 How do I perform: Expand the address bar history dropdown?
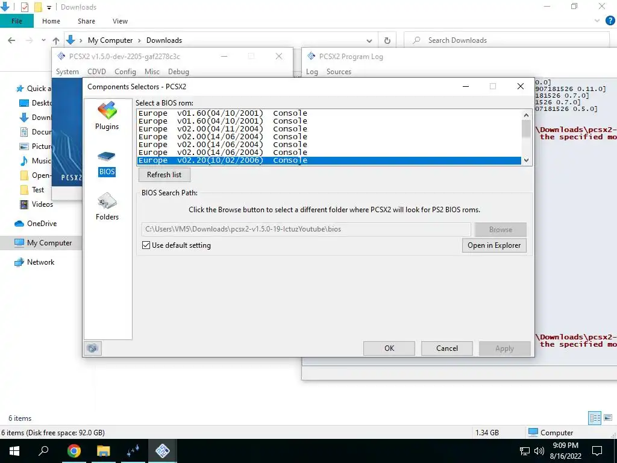point(369,40)
